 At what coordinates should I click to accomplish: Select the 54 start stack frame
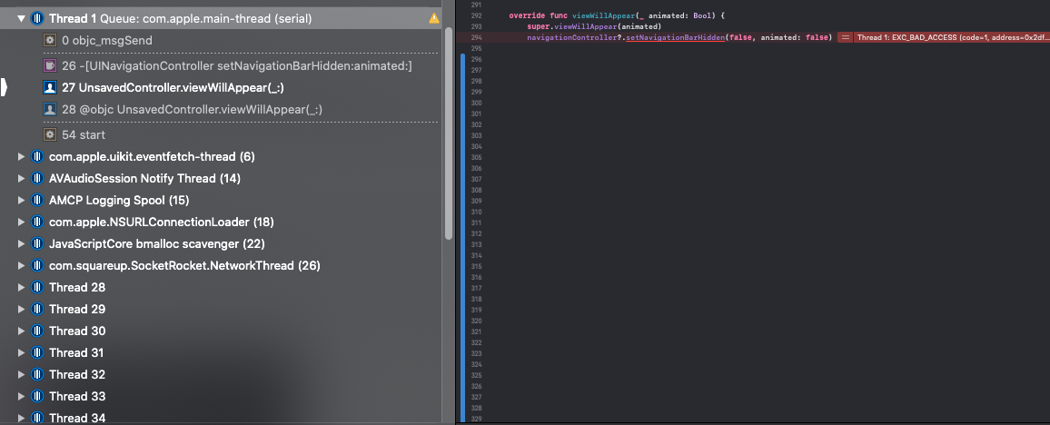84,134
